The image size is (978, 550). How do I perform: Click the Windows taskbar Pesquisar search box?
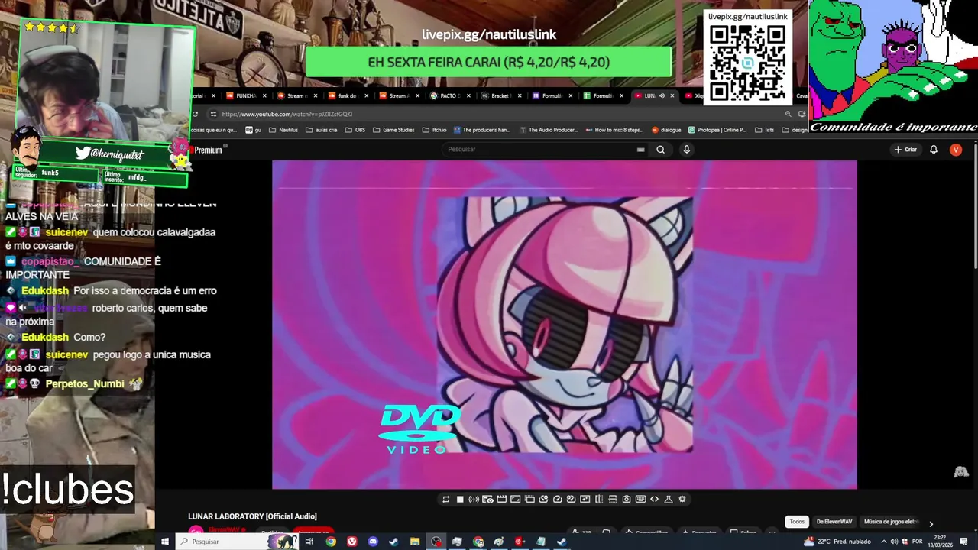[238, 542]
